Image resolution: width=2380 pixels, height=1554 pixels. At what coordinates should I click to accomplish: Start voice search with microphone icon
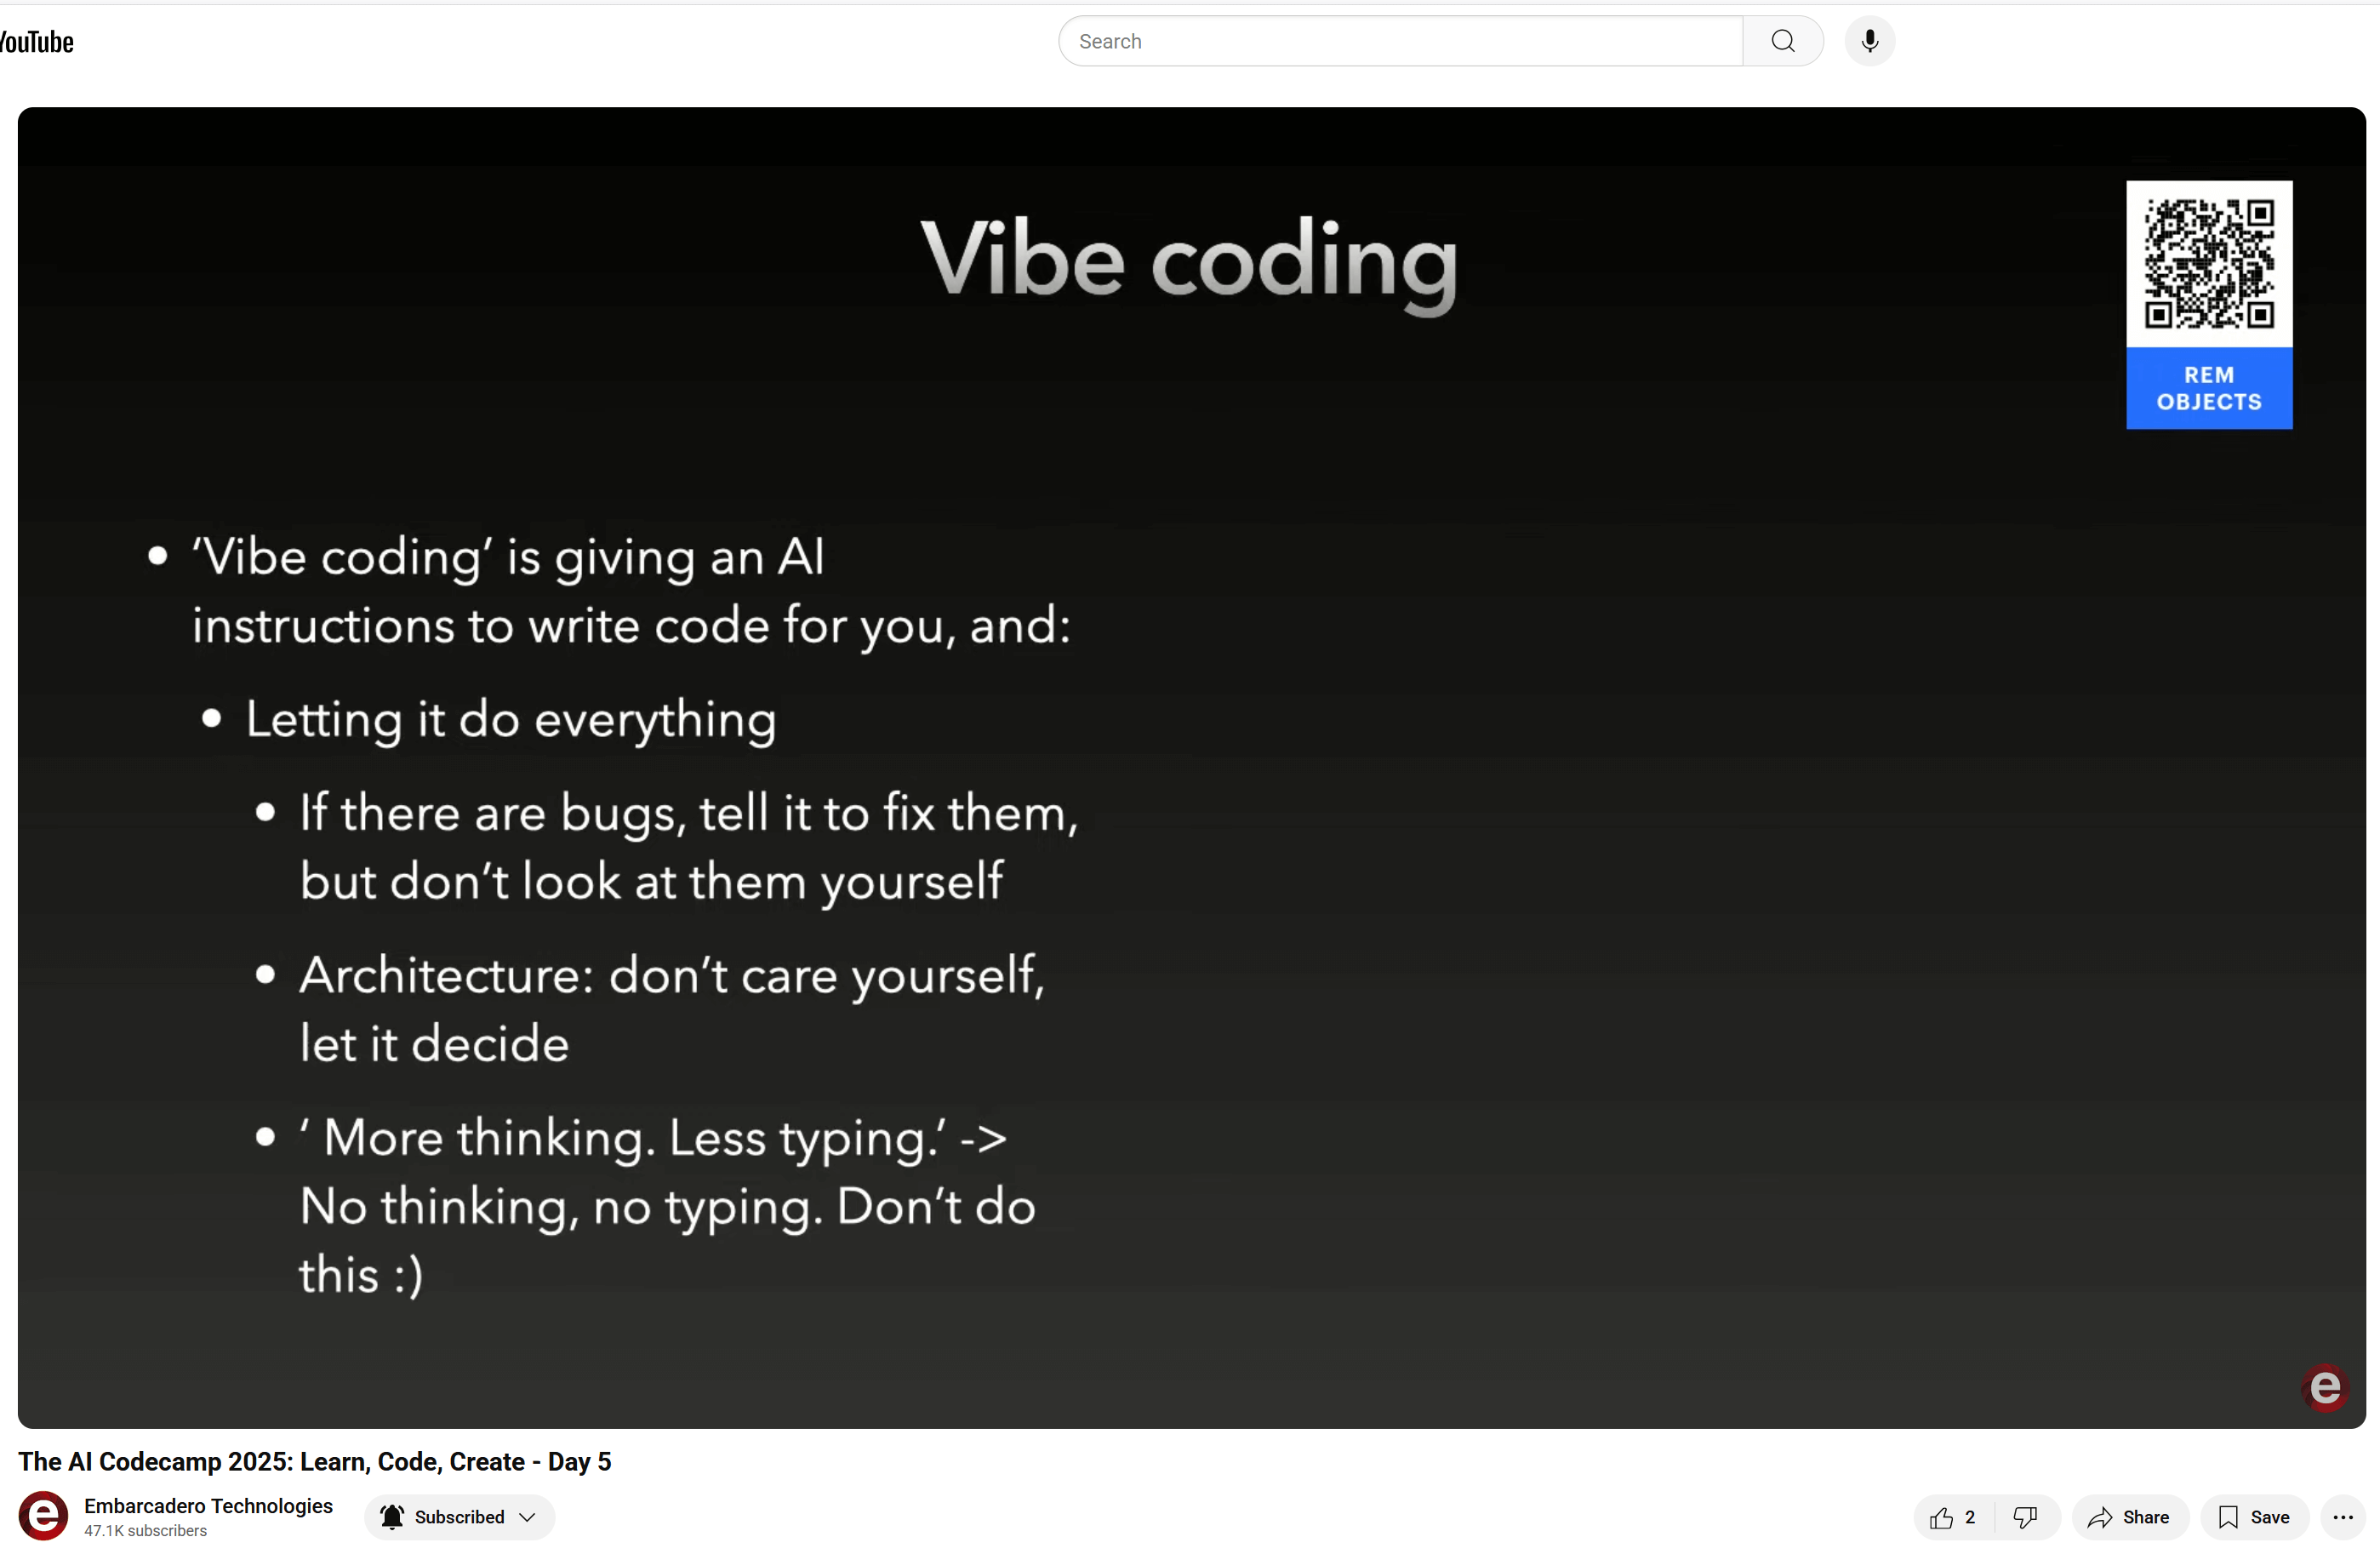click(1869, 42)
